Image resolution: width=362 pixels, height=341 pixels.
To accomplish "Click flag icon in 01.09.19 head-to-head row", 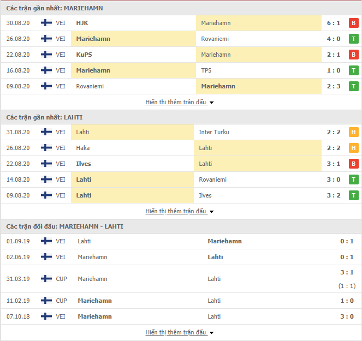I will [46, 241].
